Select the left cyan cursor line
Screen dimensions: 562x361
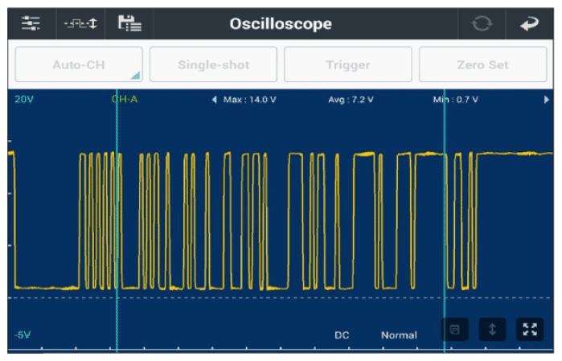[x=117, y=225]
